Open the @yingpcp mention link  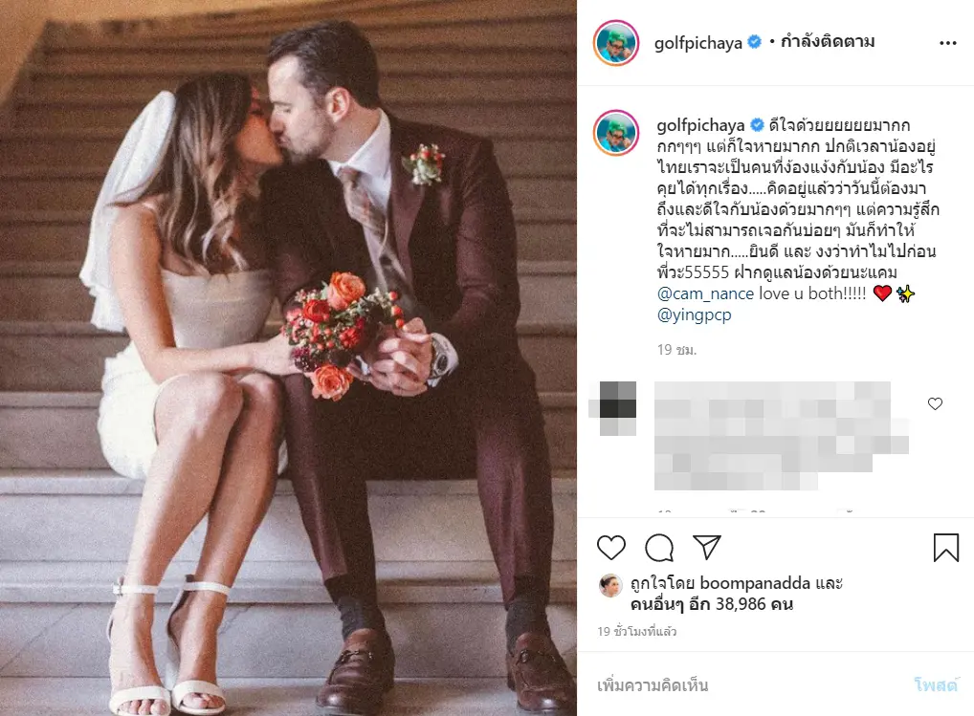pos(694,315)
